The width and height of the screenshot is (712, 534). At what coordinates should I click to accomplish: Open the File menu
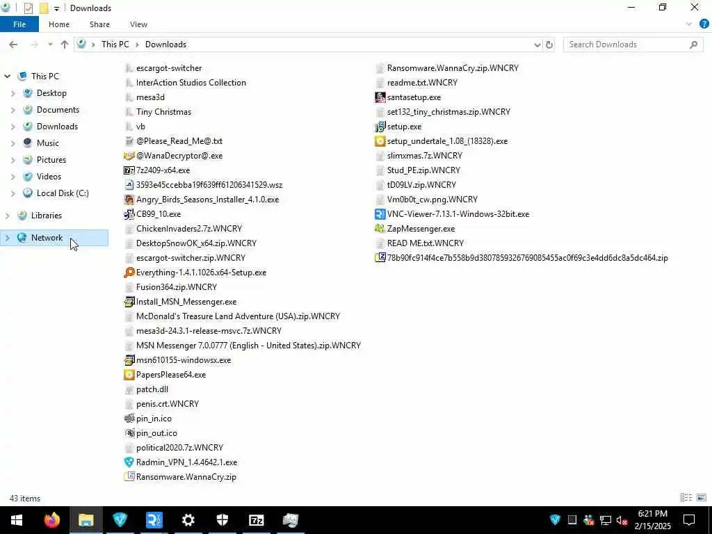tap(19, 24)
